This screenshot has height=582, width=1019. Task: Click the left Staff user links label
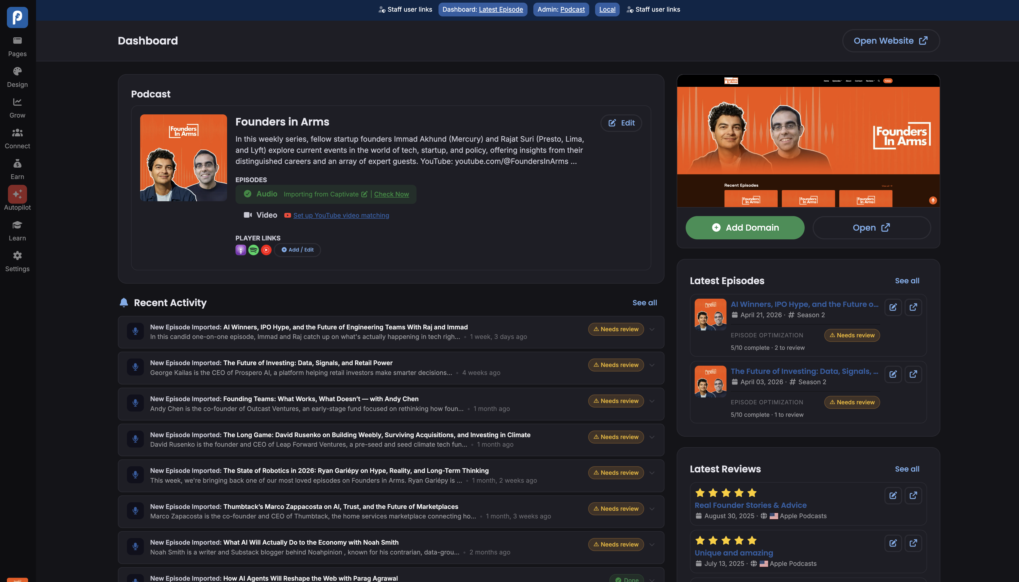tap(405, 9)
